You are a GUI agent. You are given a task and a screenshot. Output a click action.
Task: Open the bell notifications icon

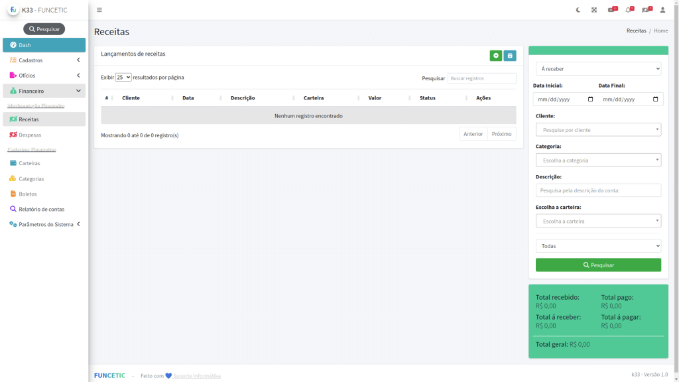629,9
